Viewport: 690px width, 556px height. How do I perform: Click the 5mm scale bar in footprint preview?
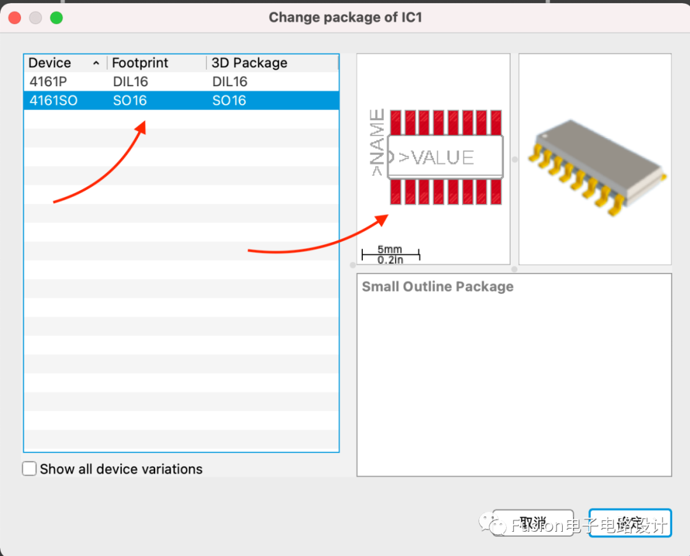[390, 254]
